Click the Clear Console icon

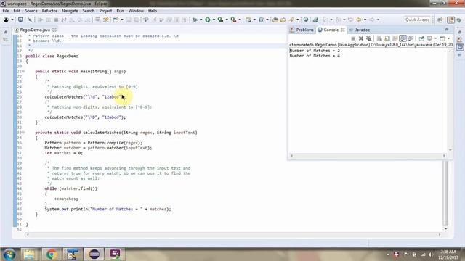click(x=379, y=38)
